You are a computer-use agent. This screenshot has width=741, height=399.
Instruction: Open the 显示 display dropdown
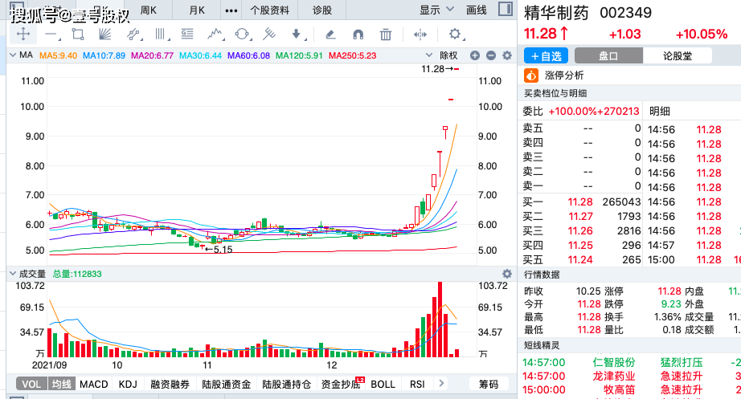click(x=435, y=10)
